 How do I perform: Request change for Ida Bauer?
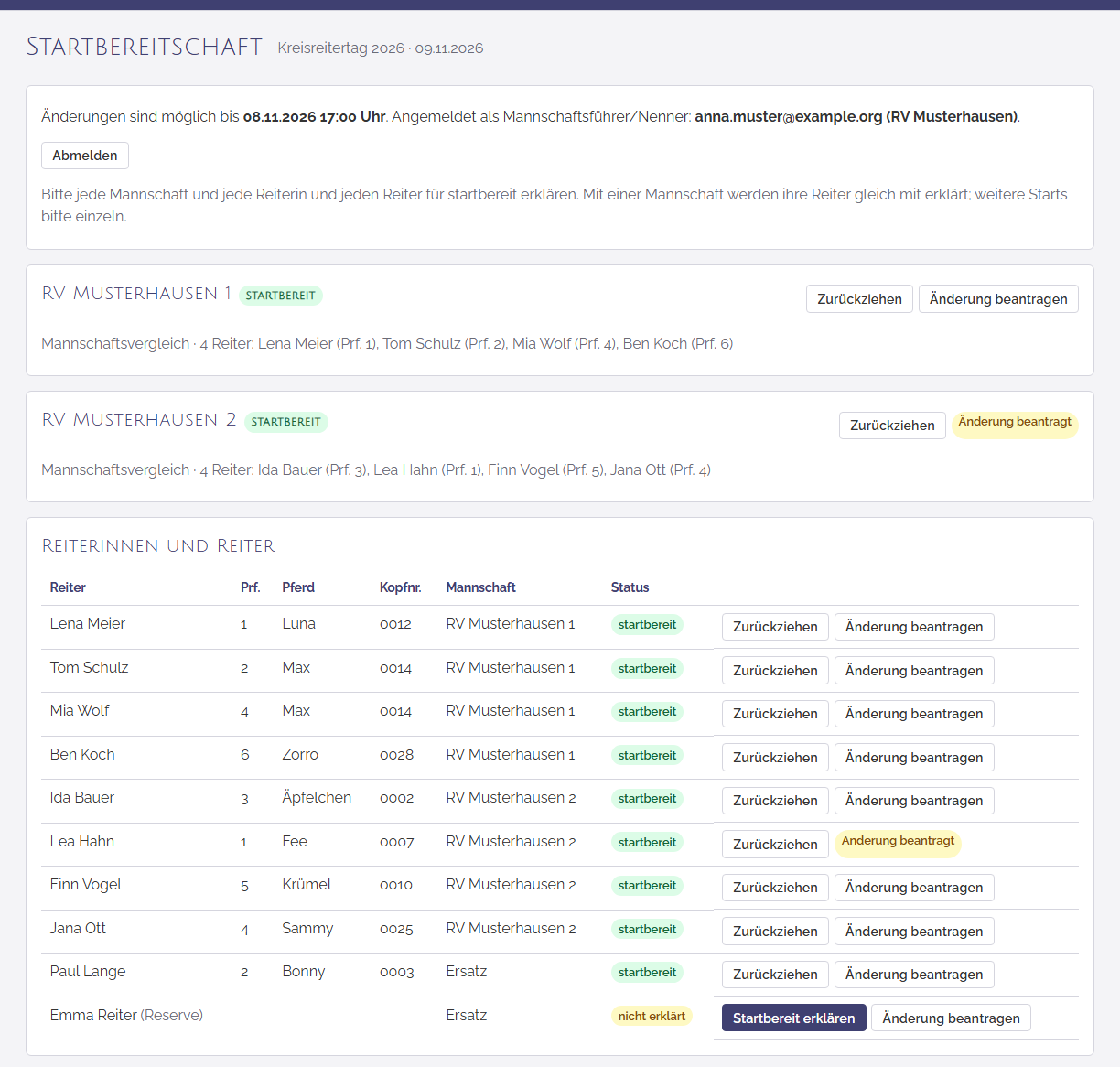pos(914,801)
